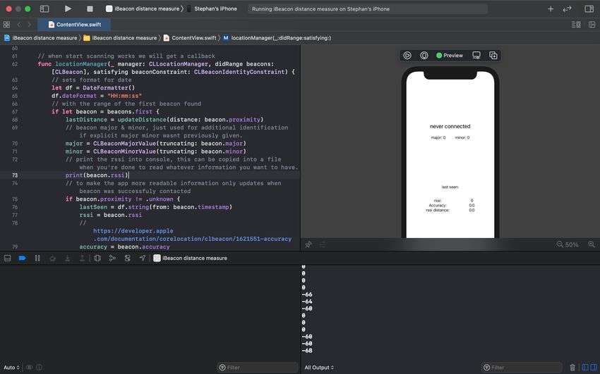Start live preview on canvas
Screen dimensions: 600x374
pos(407,56)
